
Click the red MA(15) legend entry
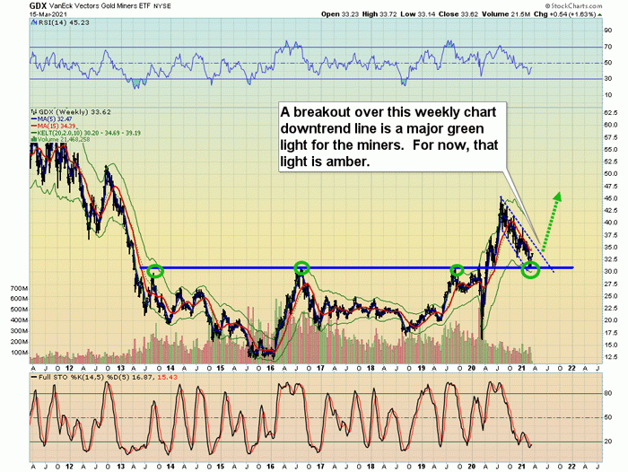coord(54,127)
